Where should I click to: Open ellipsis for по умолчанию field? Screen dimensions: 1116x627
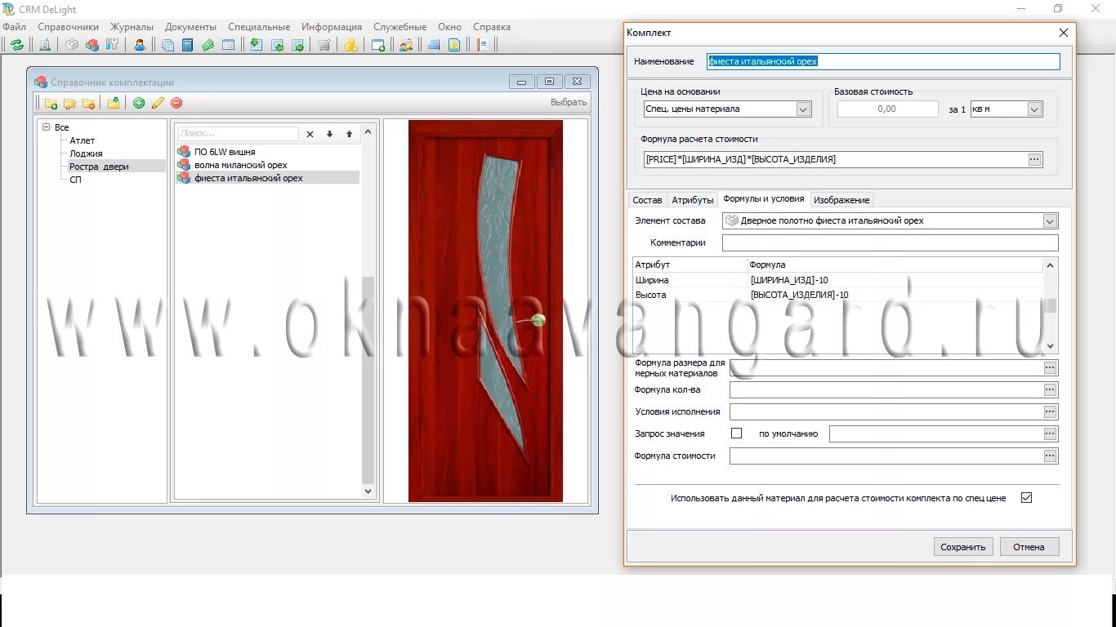[x=1051, y=434]
